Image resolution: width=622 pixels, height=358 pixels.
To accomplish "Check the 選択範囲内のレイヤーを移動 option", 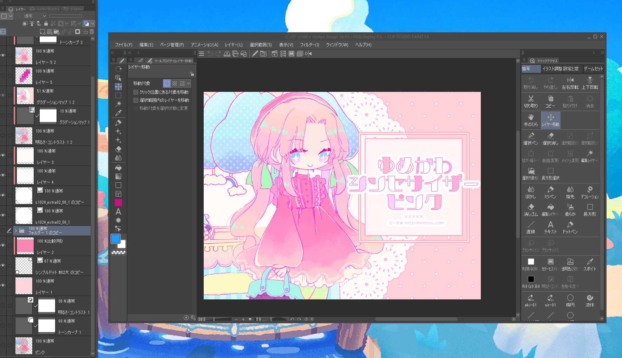I will (136, 100).
